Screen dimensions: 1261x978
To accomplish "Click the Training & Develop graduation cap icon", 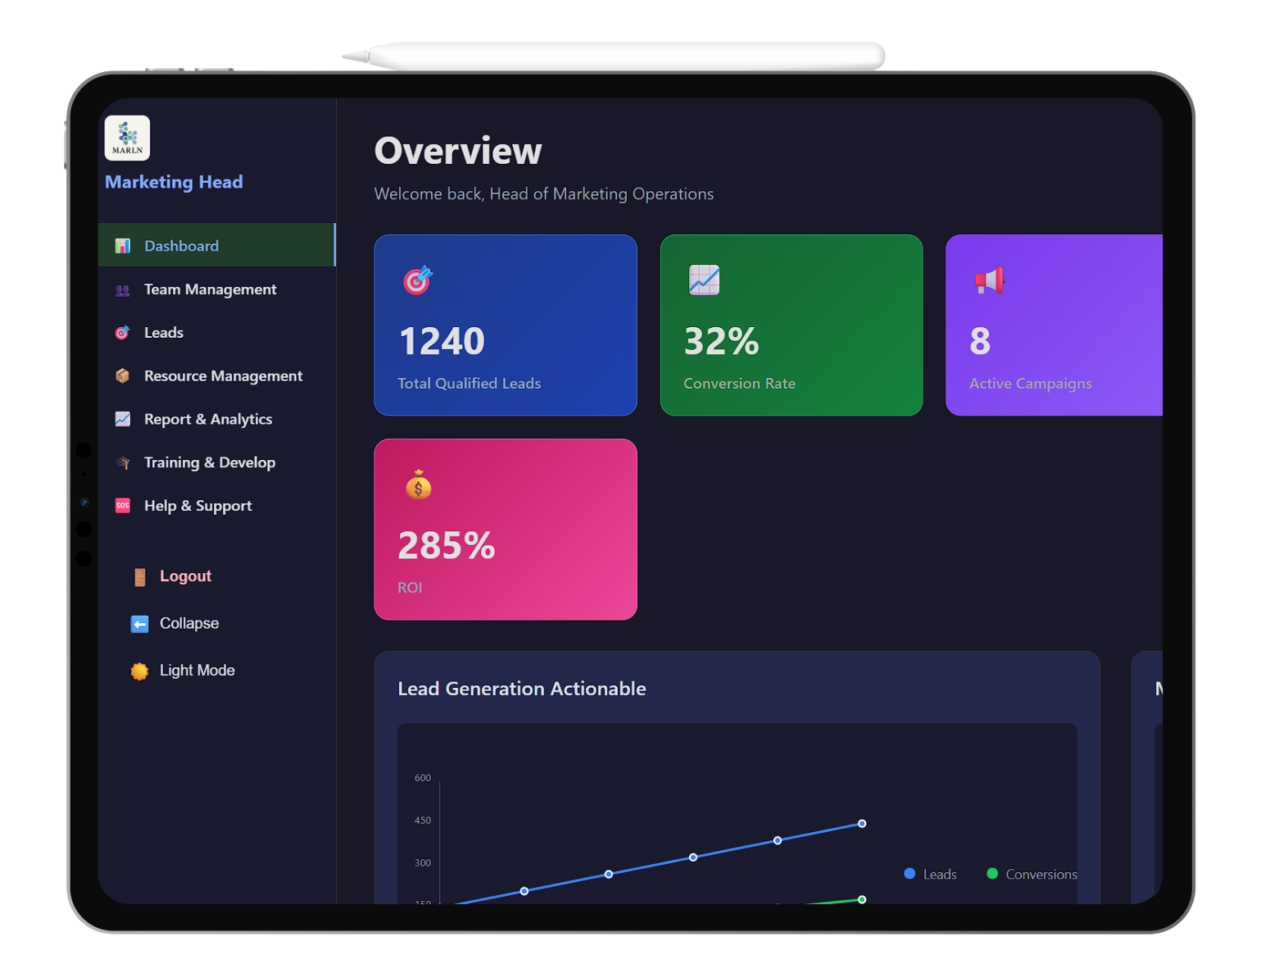I will click(122, 462).
